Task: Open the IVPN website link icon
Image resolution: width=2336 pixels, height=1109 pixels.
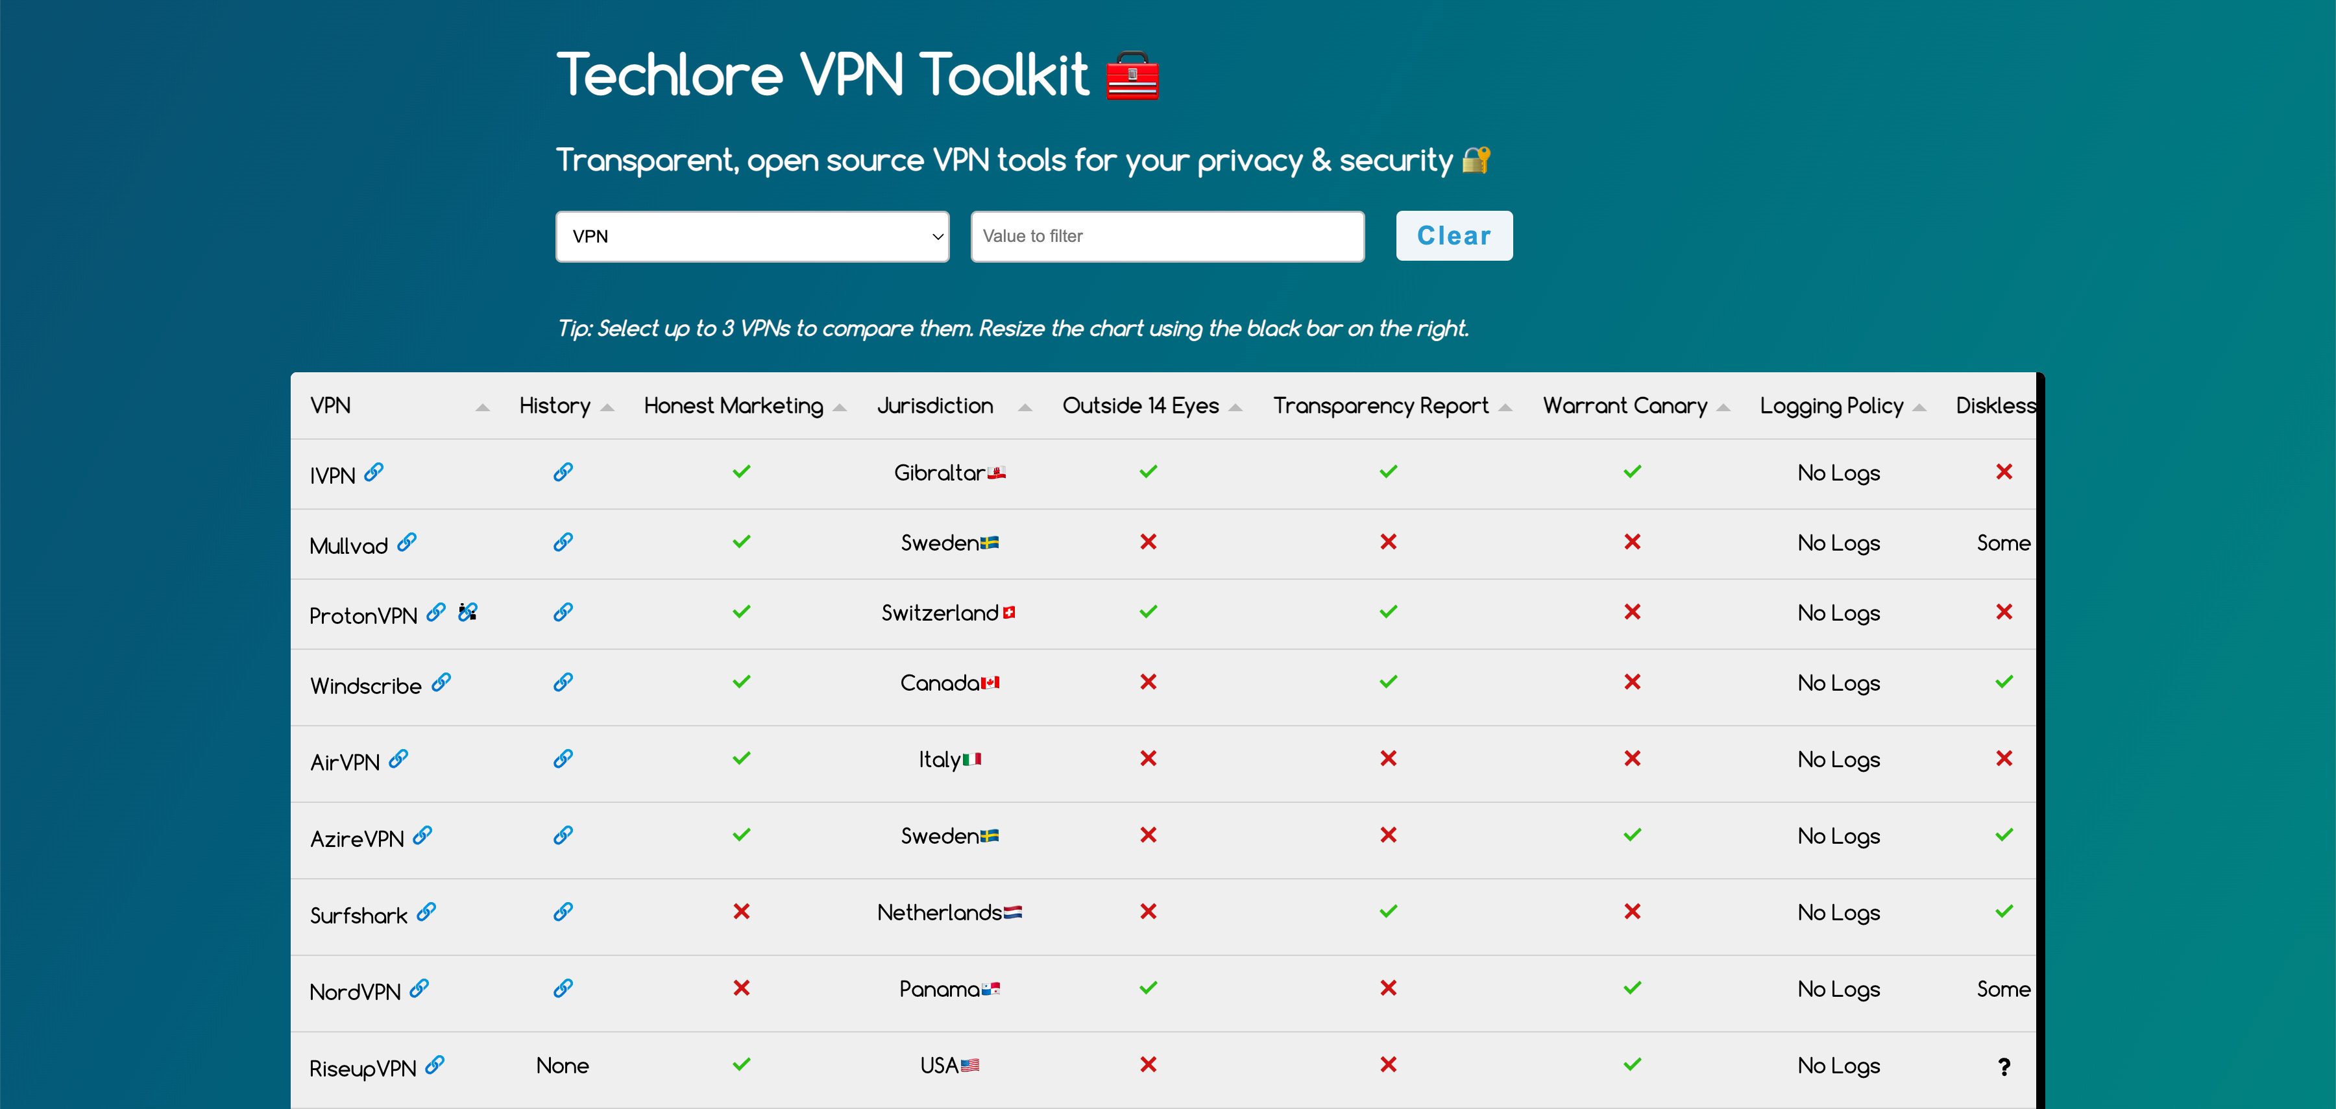Action: pos(372,473)
